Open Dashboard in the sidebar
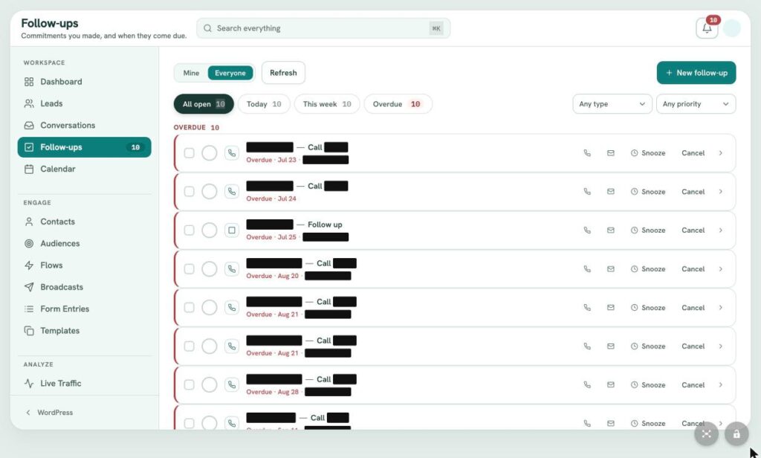This screenshot has height=458, width=761. (x=85, y=82)
